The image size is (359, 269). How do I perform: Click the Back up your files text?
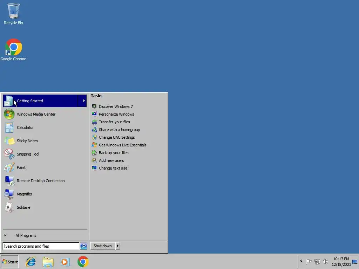[x=114, y=153]
